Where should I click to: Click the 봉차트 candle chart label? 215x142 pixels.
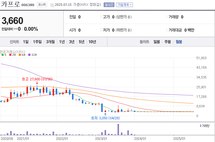click(x=144, y=42)
